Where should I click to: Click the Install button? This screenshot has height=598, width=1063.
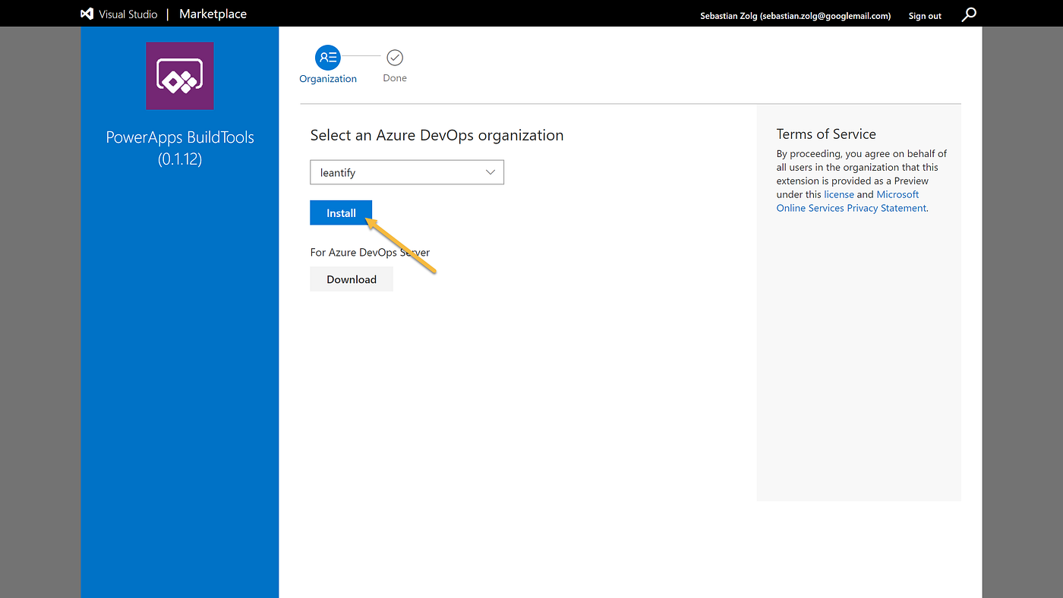(341, 213)
